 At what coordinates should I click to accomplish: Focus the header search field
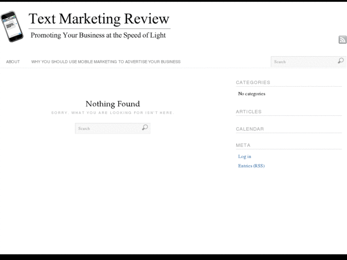pyautogui.click(x=303, y=62)
